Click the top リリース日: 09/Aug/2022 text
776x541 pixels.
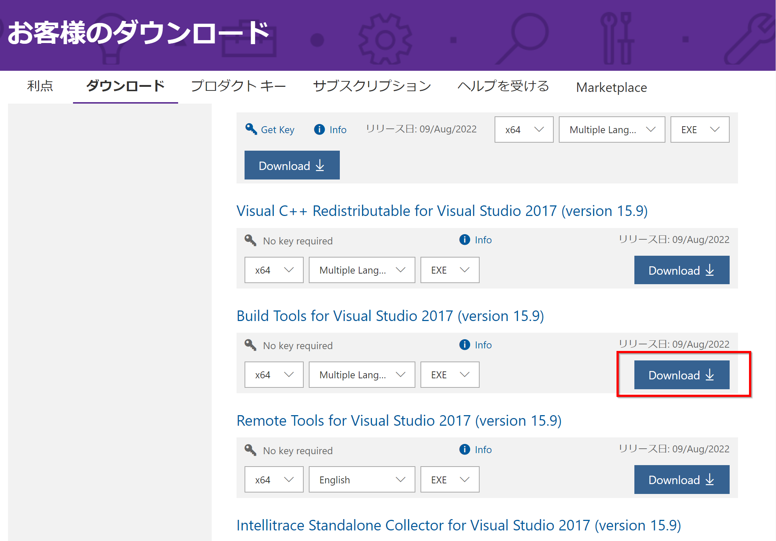422,129
